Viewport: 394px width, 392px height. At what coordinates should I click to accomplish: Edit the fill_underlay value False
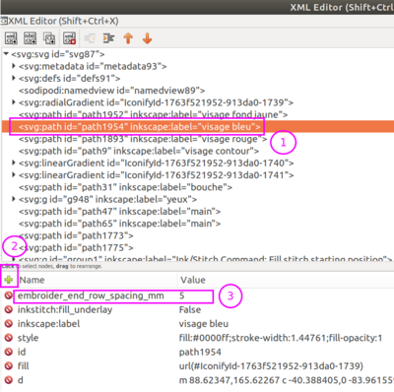[190, 309]
